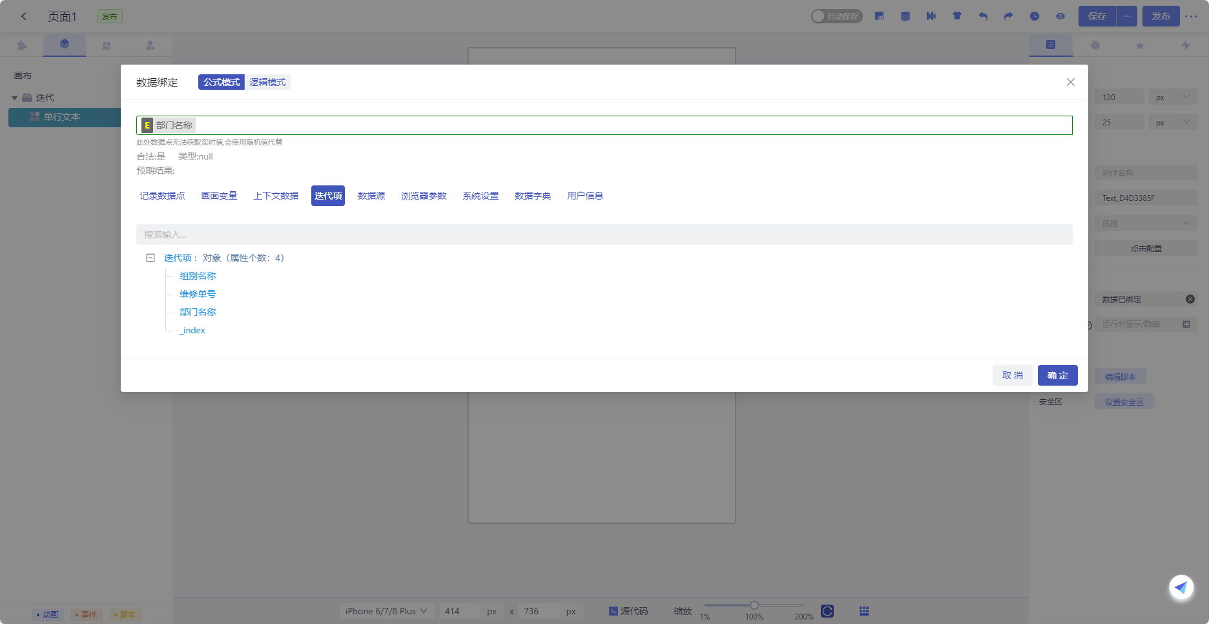This screenshot has width=1209, height=624.
Task: Close the 数据绑定 dialog
Action: [1071, 82]
